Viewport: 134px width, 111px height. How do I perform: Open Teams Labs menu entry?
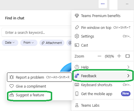[x=102, y=105]
